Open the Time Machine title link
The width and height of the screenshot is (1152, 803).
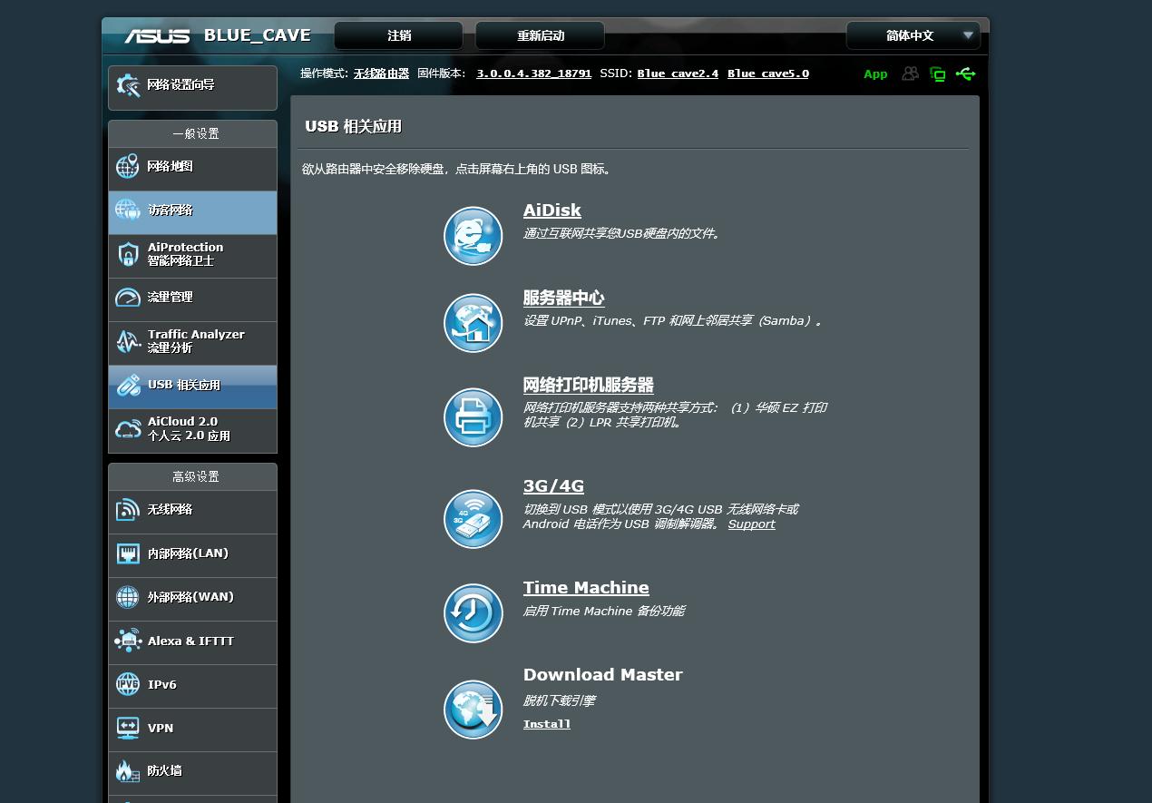586,588
